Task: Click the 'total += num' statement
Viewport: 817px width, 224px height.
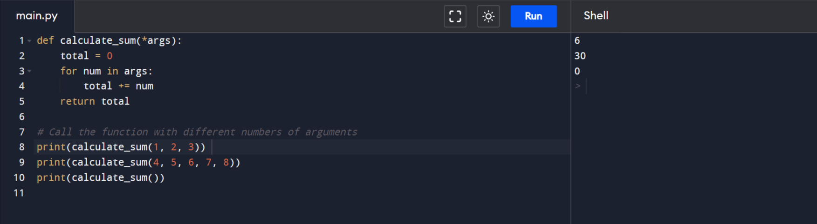Action: tap(118, 86)
